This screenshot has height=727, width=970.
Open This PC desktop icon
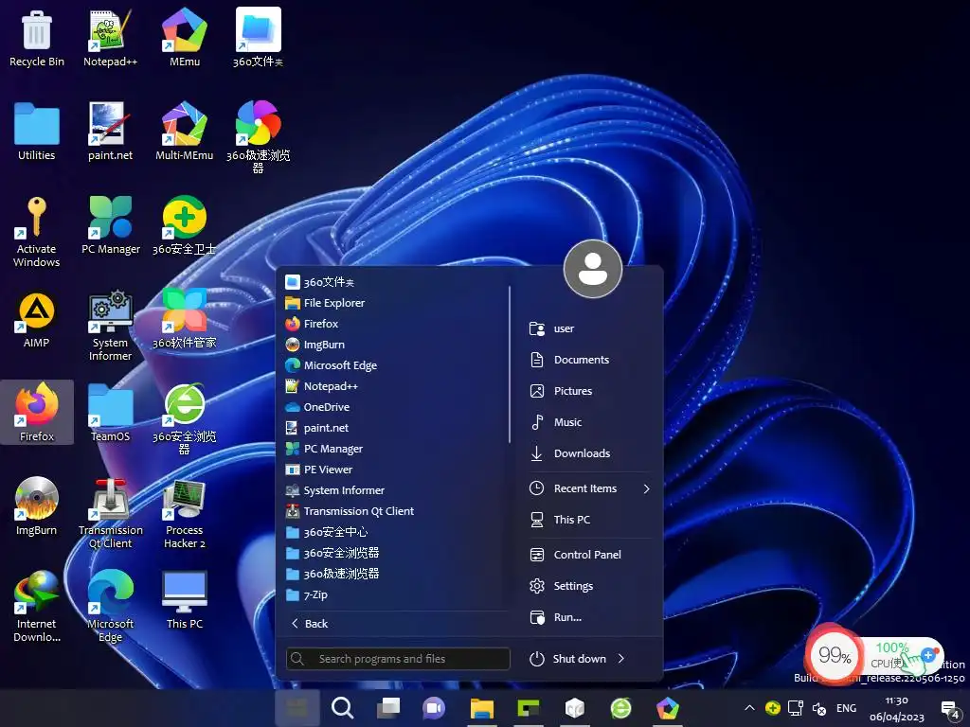point(185,601)
